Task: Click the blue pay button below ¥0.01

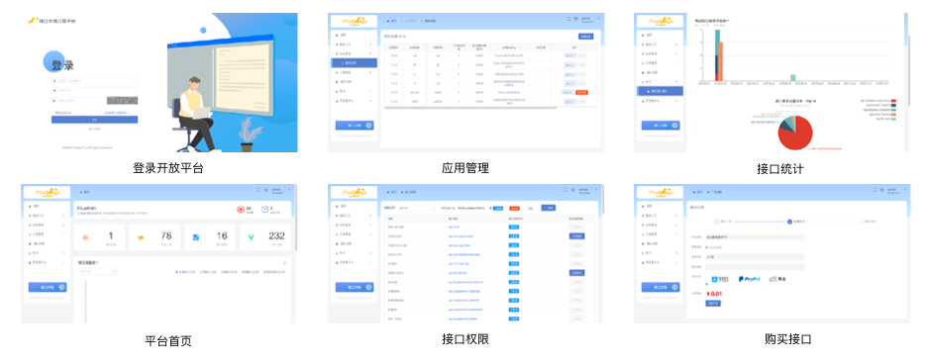Action: (x=713, y=304)
